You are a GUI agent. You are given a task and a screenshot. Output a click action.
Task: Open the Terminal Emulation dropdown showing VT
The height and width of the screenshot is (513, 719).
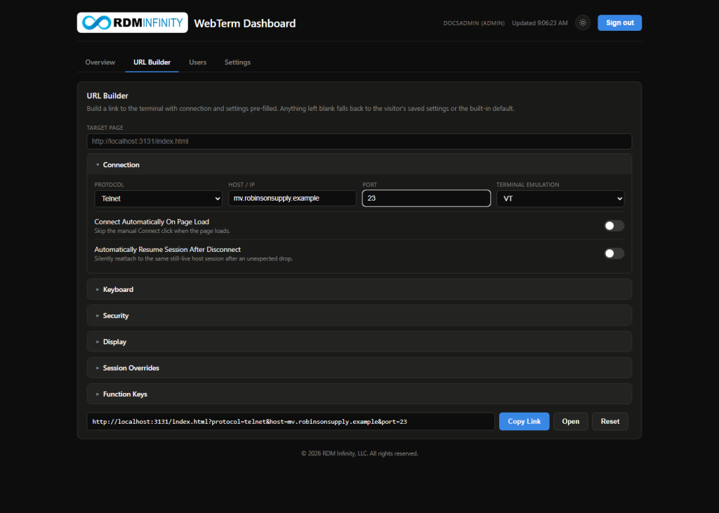tap(560, 199)
